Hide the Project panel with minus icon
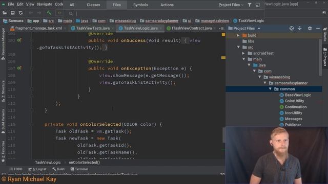The height and width of the screenshot is (184, 328). point(318,29)
